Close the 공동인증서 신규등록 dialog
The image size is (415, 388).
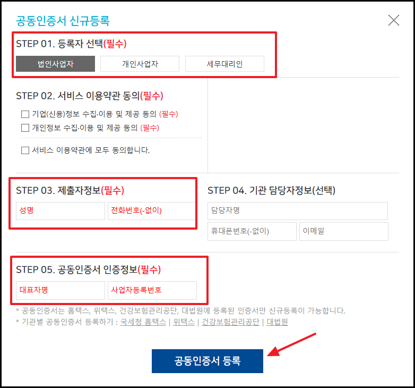click(x=394, y=20)
